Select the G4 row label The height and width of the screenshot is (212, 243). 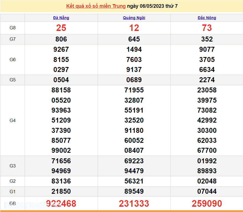click(x=12, y=120)
